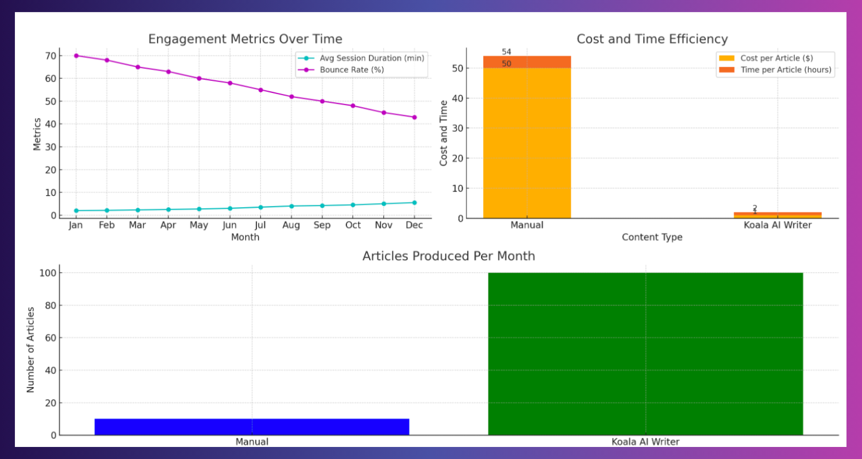Click the December Bounce Rate data point

pyautogui.click(x=414, y=117)
